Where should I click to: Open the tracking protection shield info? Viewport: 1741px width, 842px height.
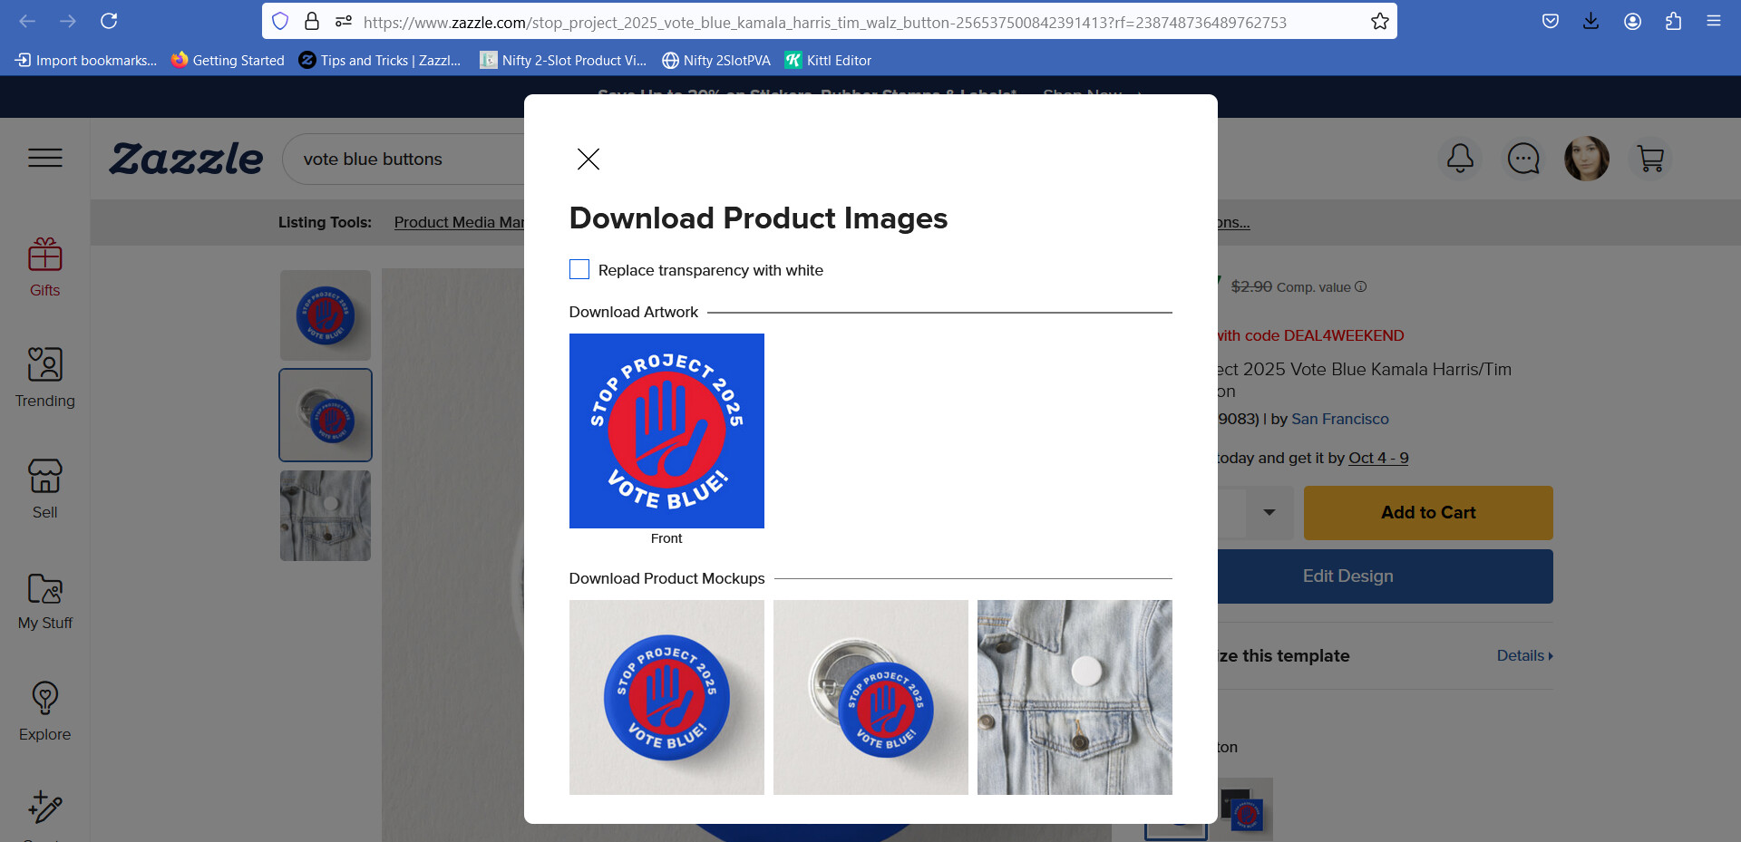[x=280, y=21]
